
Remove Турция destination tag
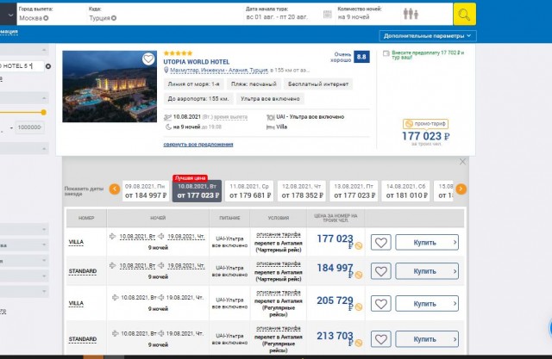114,18
